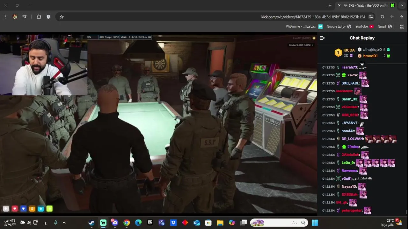
Task: Open File Explorer from the taskbar
Action: (220, 223)
